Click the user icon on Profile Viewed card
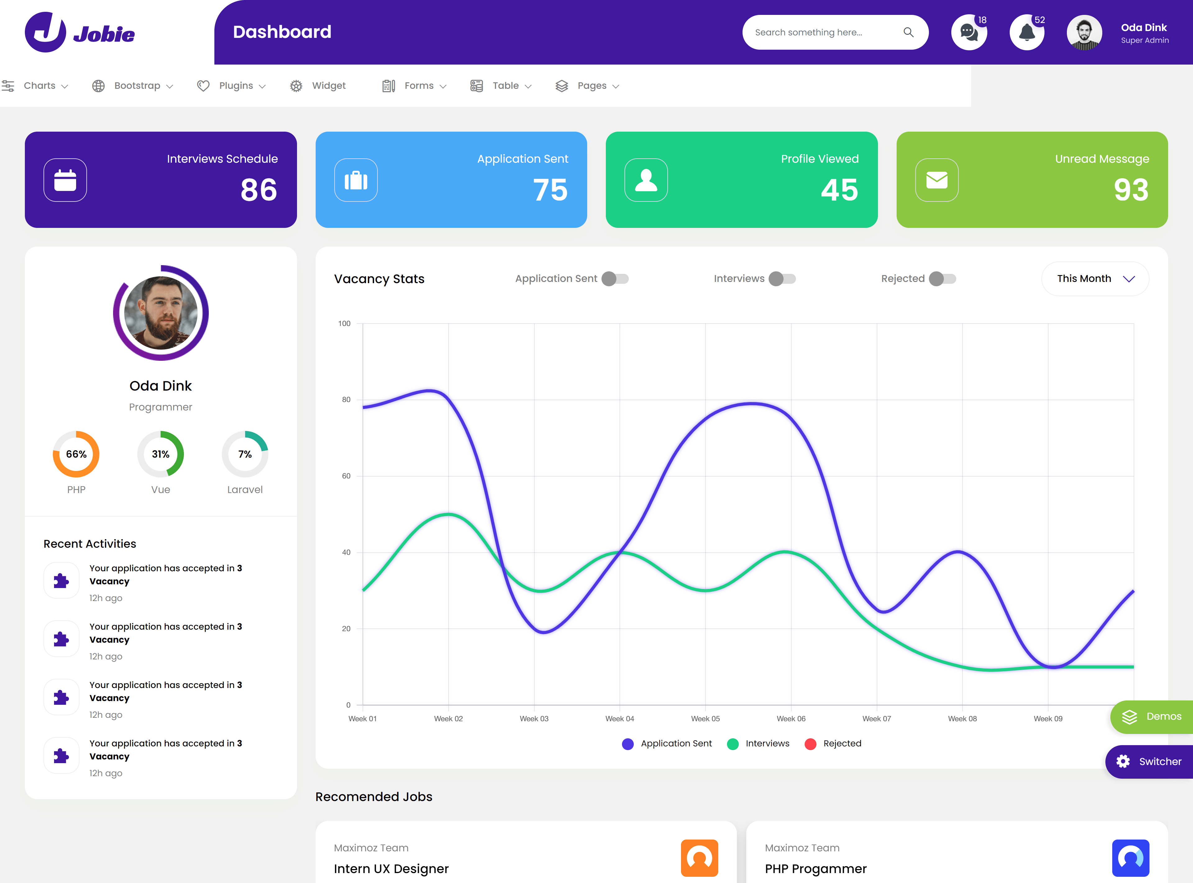The image size is (1193, 883). [x=646, y=180]
